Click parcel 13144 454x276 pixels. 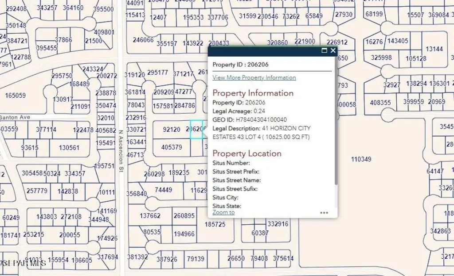(434, 49)
